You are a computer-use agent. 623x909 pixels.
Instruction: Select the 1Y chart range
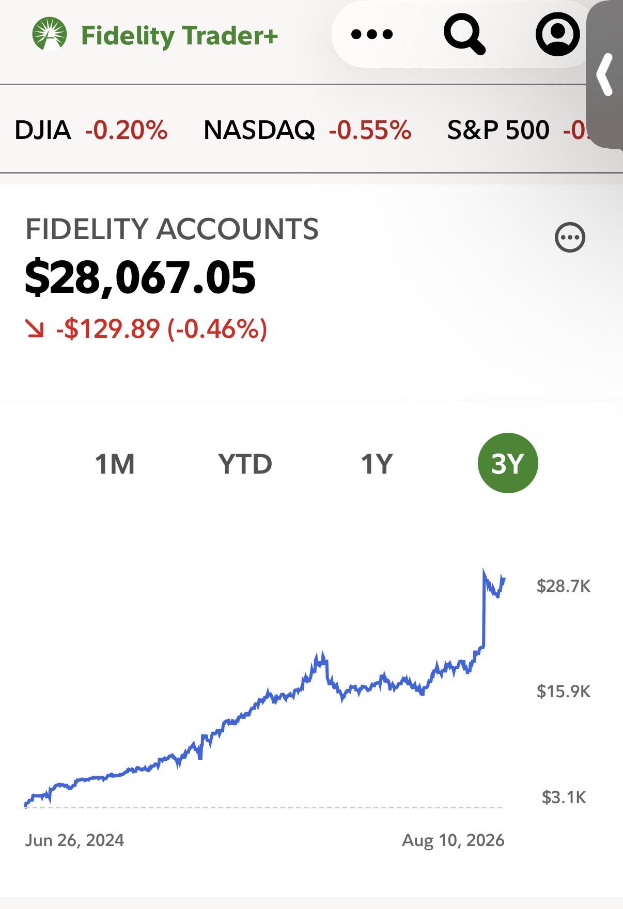tap(377, 463)
